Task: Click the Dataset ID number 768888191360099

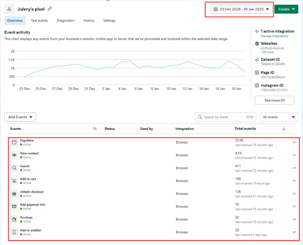Action: pyautogui.click(x=273, y=64)
